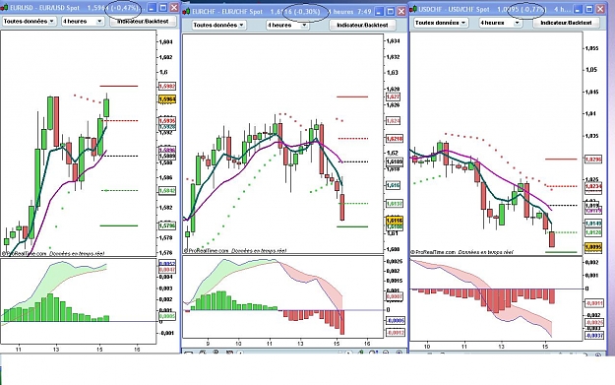
Task: Maximize the EURUSD chart window
Action: click(x=163, y=8)
